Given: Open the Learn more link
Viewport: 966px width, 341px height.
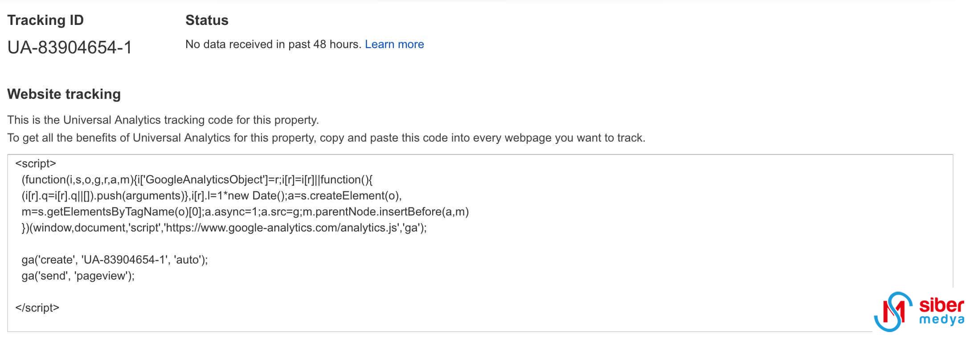Looking at the screenshot, I should (394, 44).
